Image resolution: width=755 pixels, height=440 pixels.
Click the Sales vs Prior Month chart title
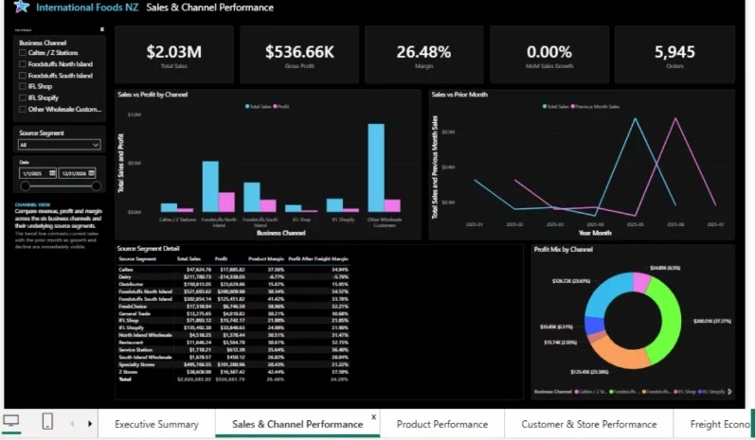point(459,95)
